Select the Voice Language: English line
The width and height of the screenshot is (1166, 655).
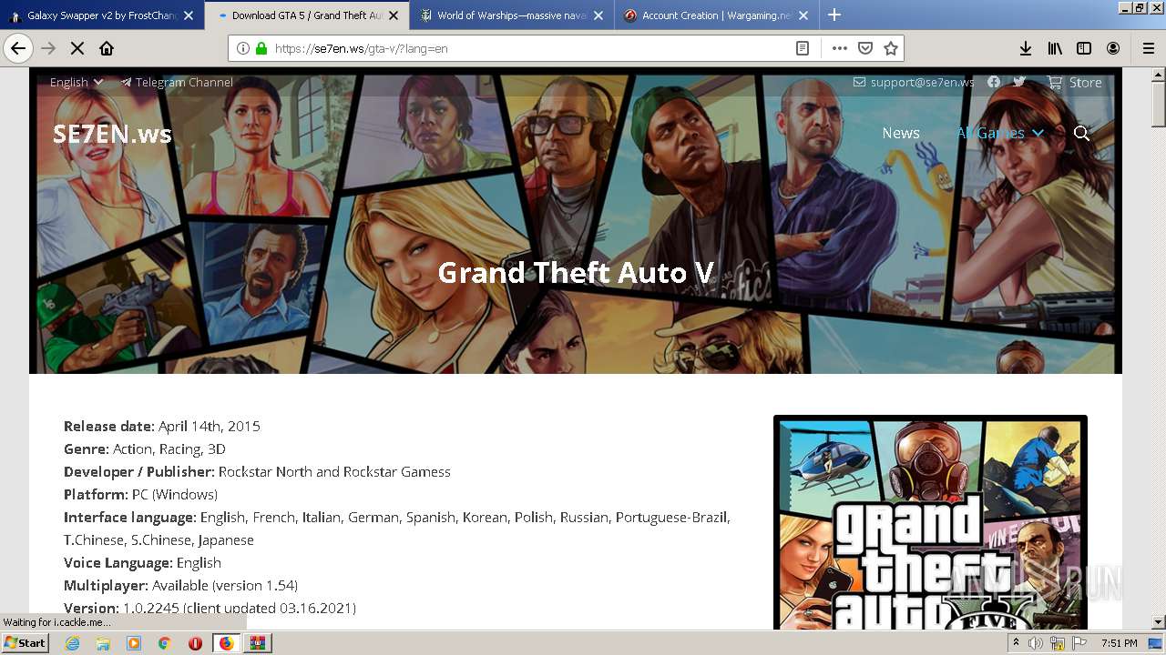tap(142, 562)
